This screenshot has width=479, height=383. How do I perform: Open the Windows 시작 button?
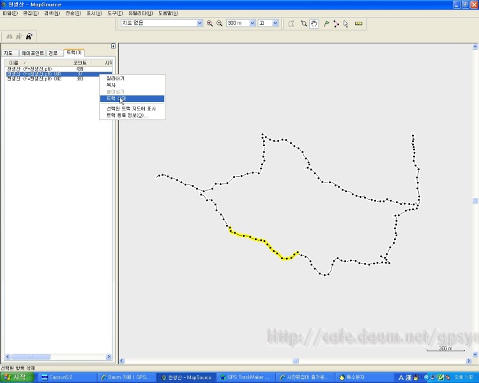point(17,377)
